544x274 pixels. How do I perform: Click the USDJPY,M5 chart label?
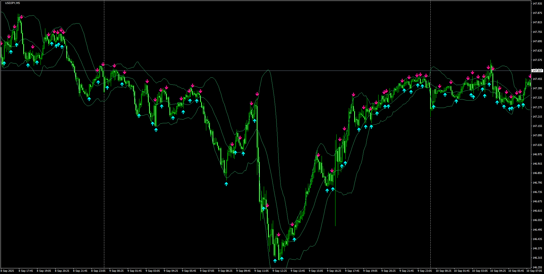click(12, 3)
